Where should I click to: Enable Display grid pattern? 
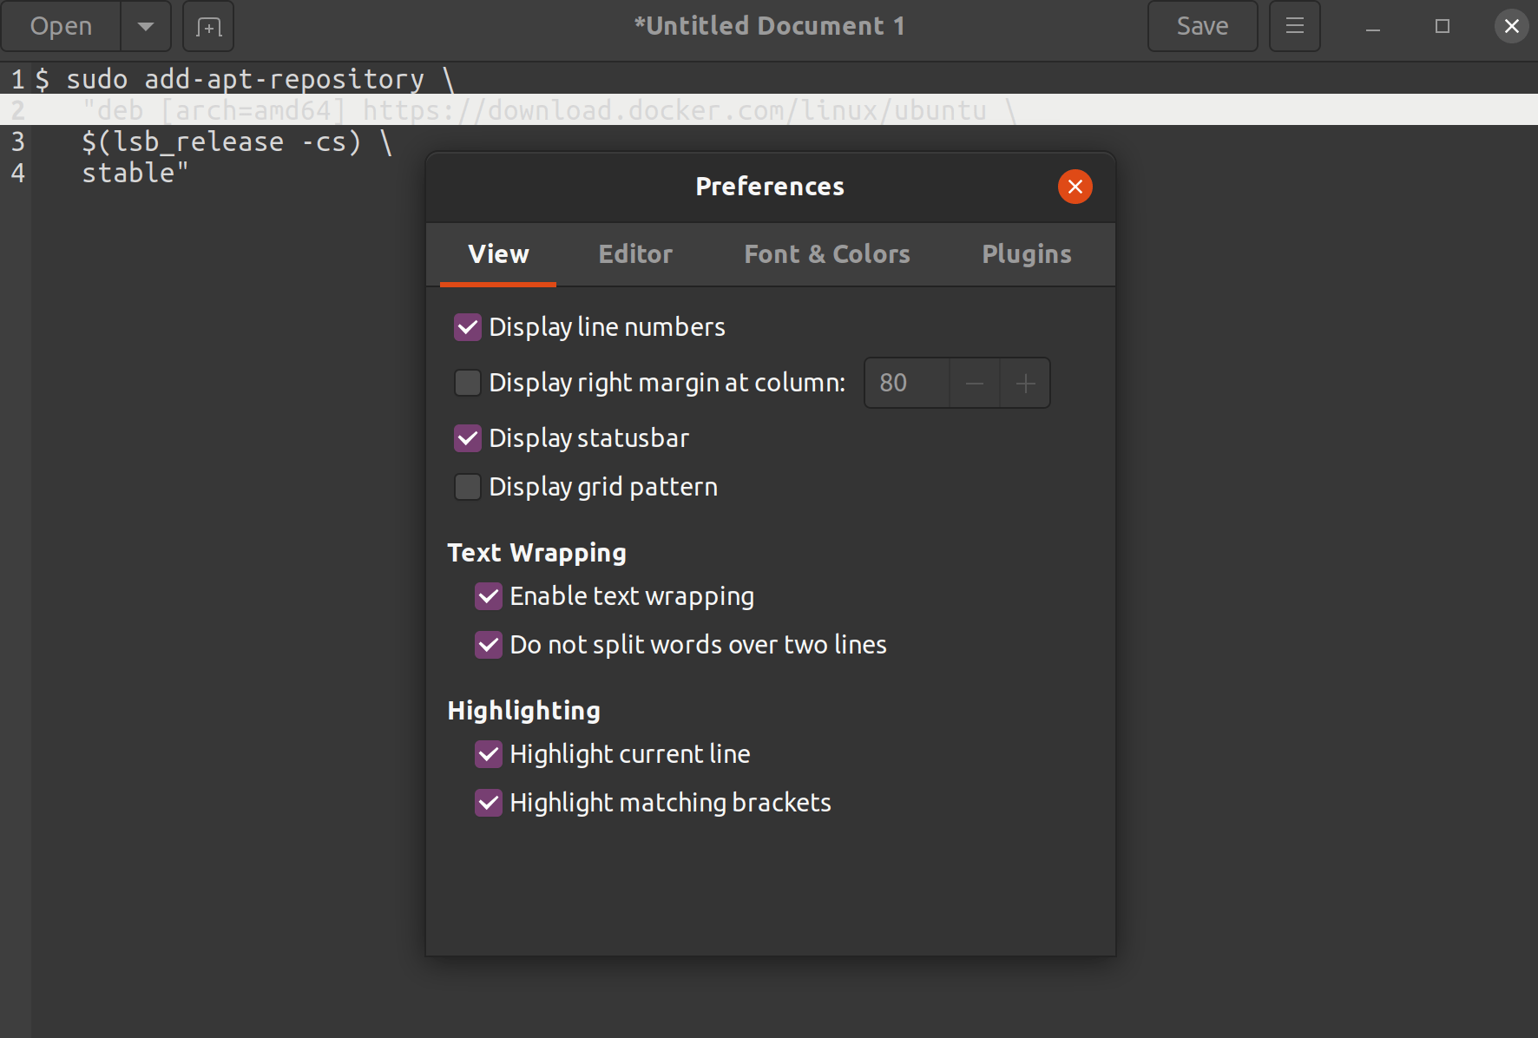coord(468,487)
